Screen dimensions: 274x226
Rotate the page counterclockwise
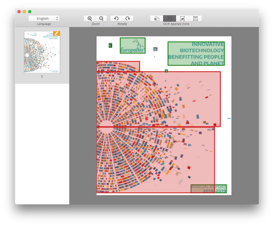point(116,18)
